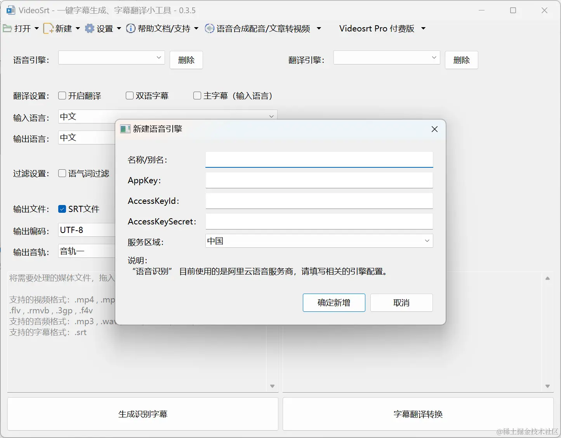The image size is (561, 438).
Task: Open the 新建 menu
Action: click(63, 28)
